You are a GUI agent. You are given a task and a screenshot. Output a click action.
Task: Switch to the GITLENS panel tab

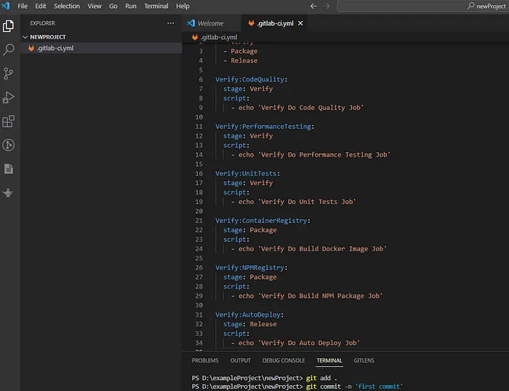click(364, 360)
